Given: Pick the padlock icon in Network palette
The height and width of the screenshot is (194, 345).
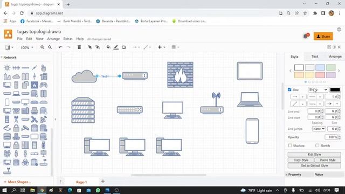Looking at the screenshot, I should [16, 128].
